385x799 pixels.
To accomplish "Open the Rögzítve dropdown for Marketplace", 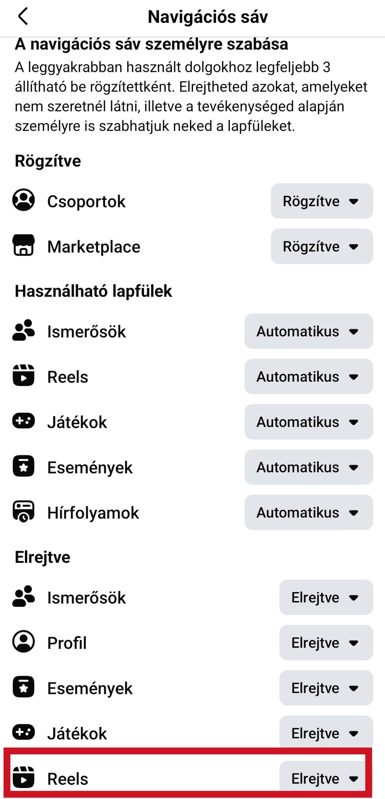I will tap(322, 247).
